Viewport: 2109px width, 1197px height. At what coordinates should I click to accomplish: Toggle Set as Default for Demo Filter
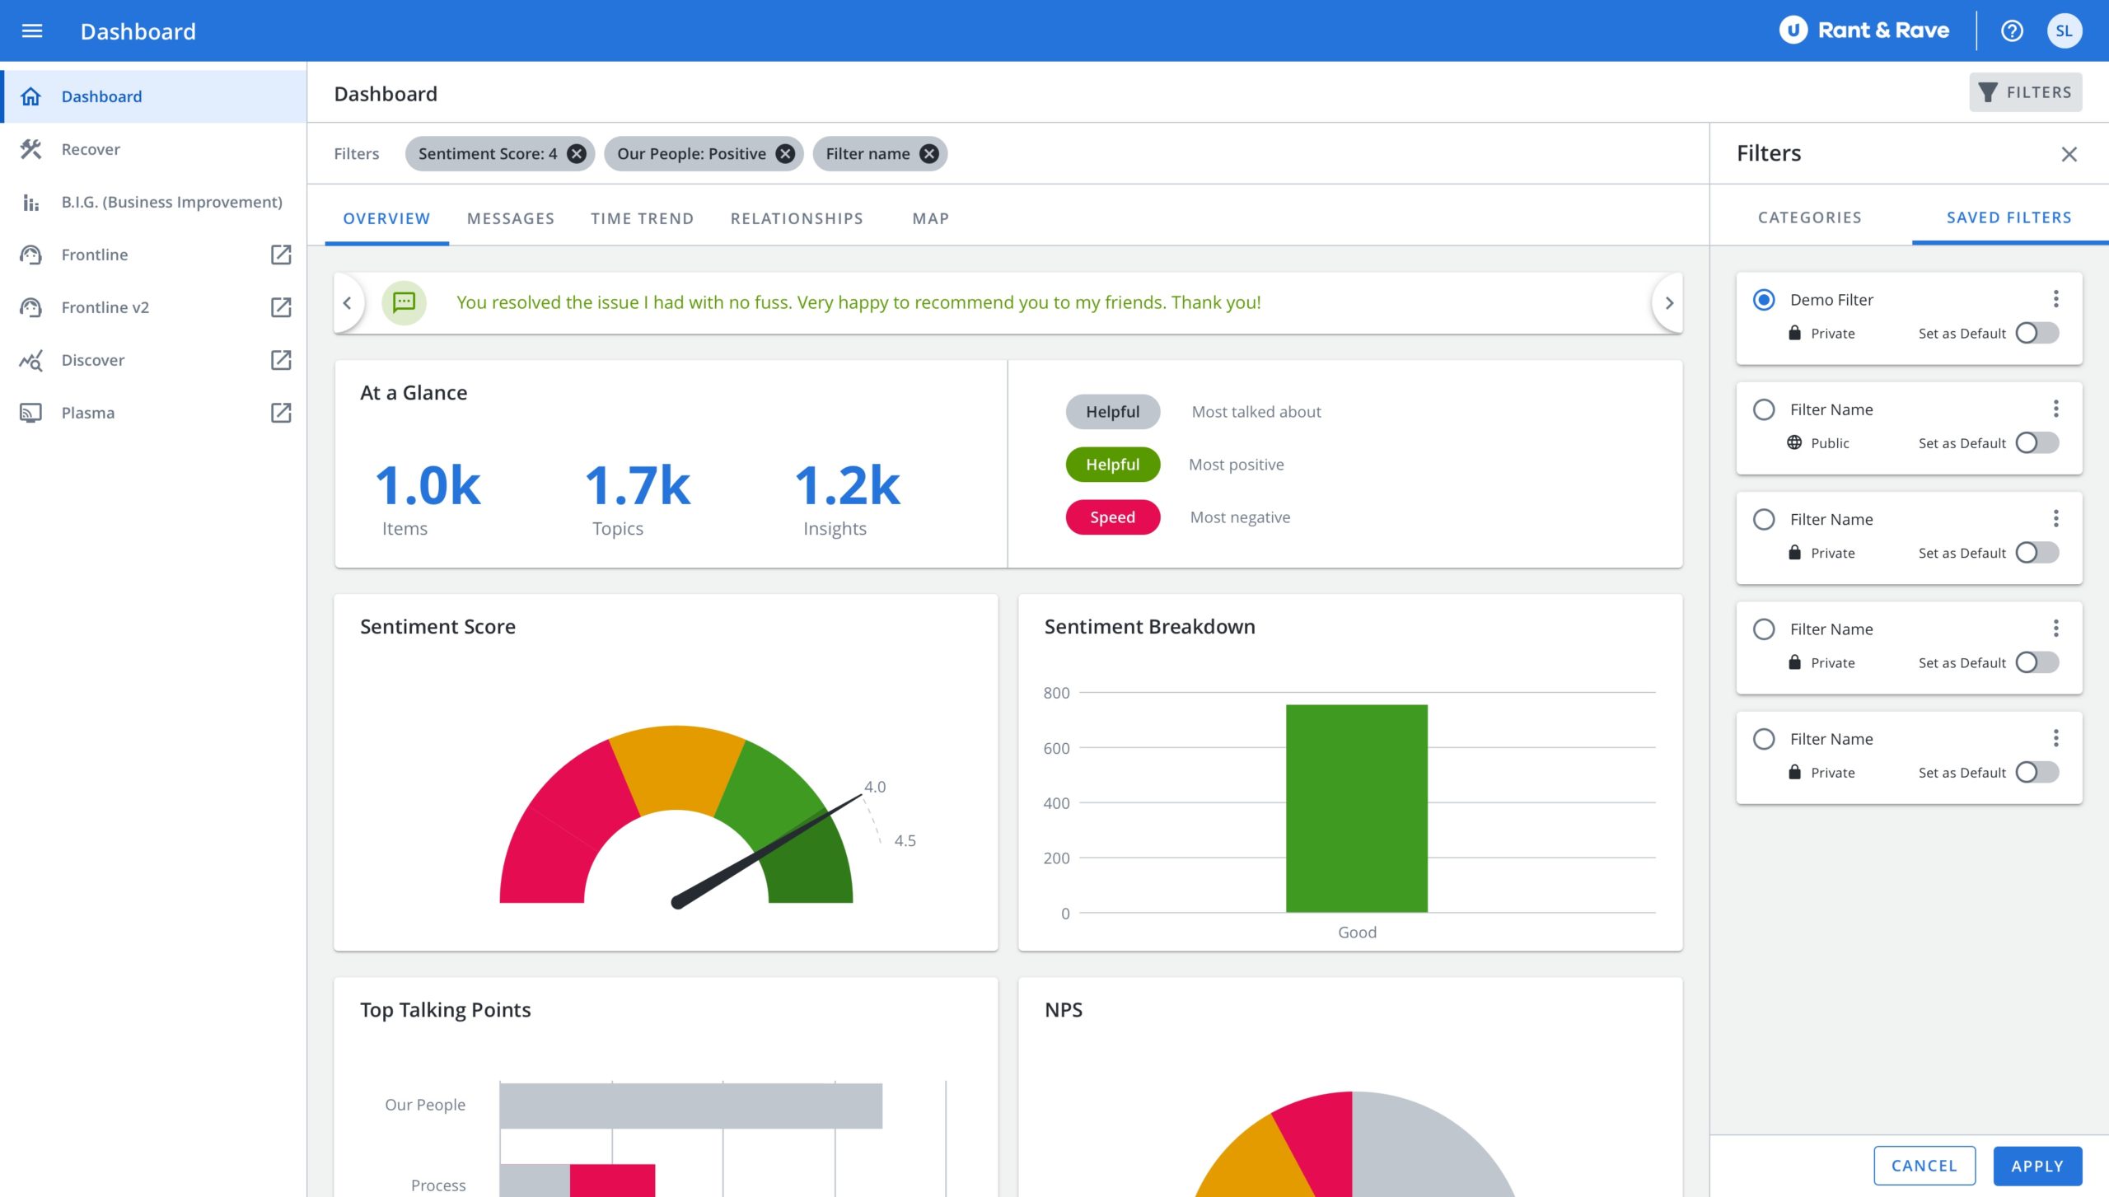tap(2037, 333)
